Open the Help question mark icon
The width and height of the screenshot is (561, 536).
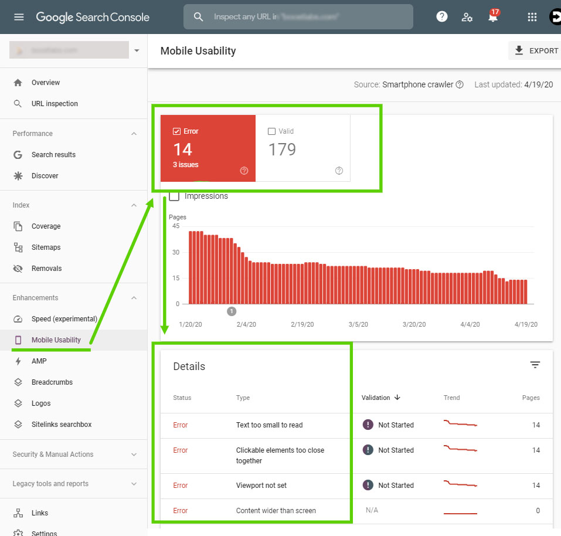[442, 16]
